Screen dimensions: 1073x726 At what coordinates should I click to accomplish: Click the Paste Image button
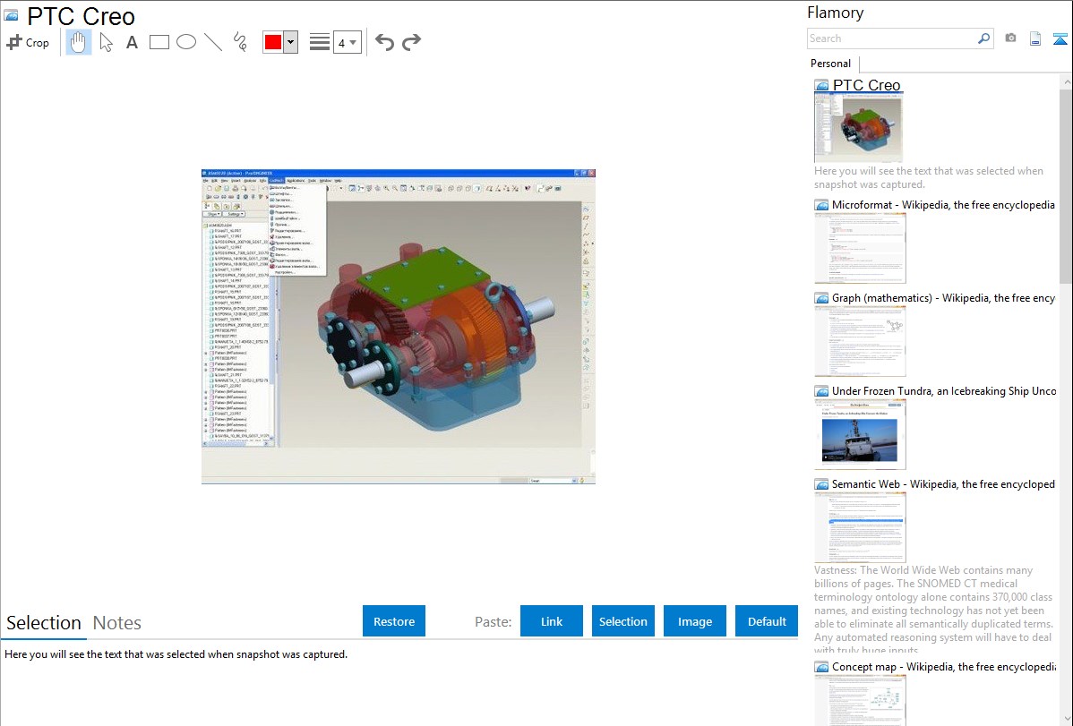pyautogui.click(x=694, y=621)
